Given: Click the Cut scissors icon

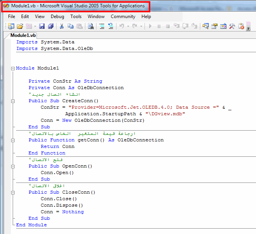Looking at the screenshot, I should click(62, 26).
